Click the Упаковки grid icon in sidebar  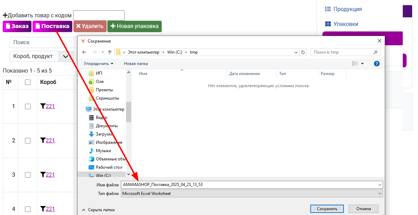pos(328,24)
